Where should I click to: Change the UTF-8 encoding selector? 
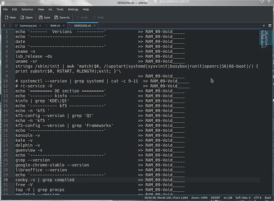(258, 198)
